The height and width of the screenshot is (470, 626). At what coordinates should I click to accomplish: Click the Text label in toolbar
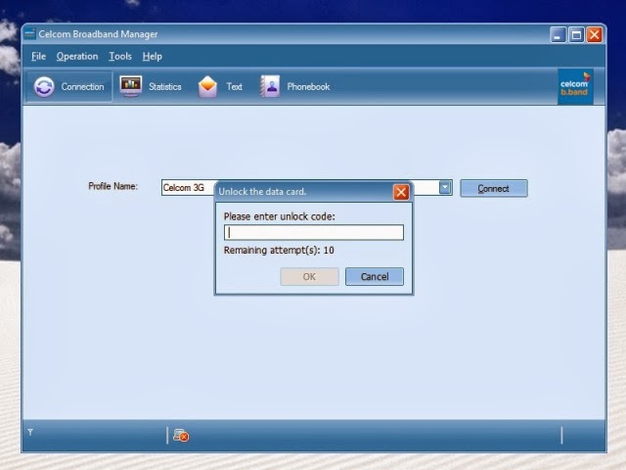click(x=235, y=87)
